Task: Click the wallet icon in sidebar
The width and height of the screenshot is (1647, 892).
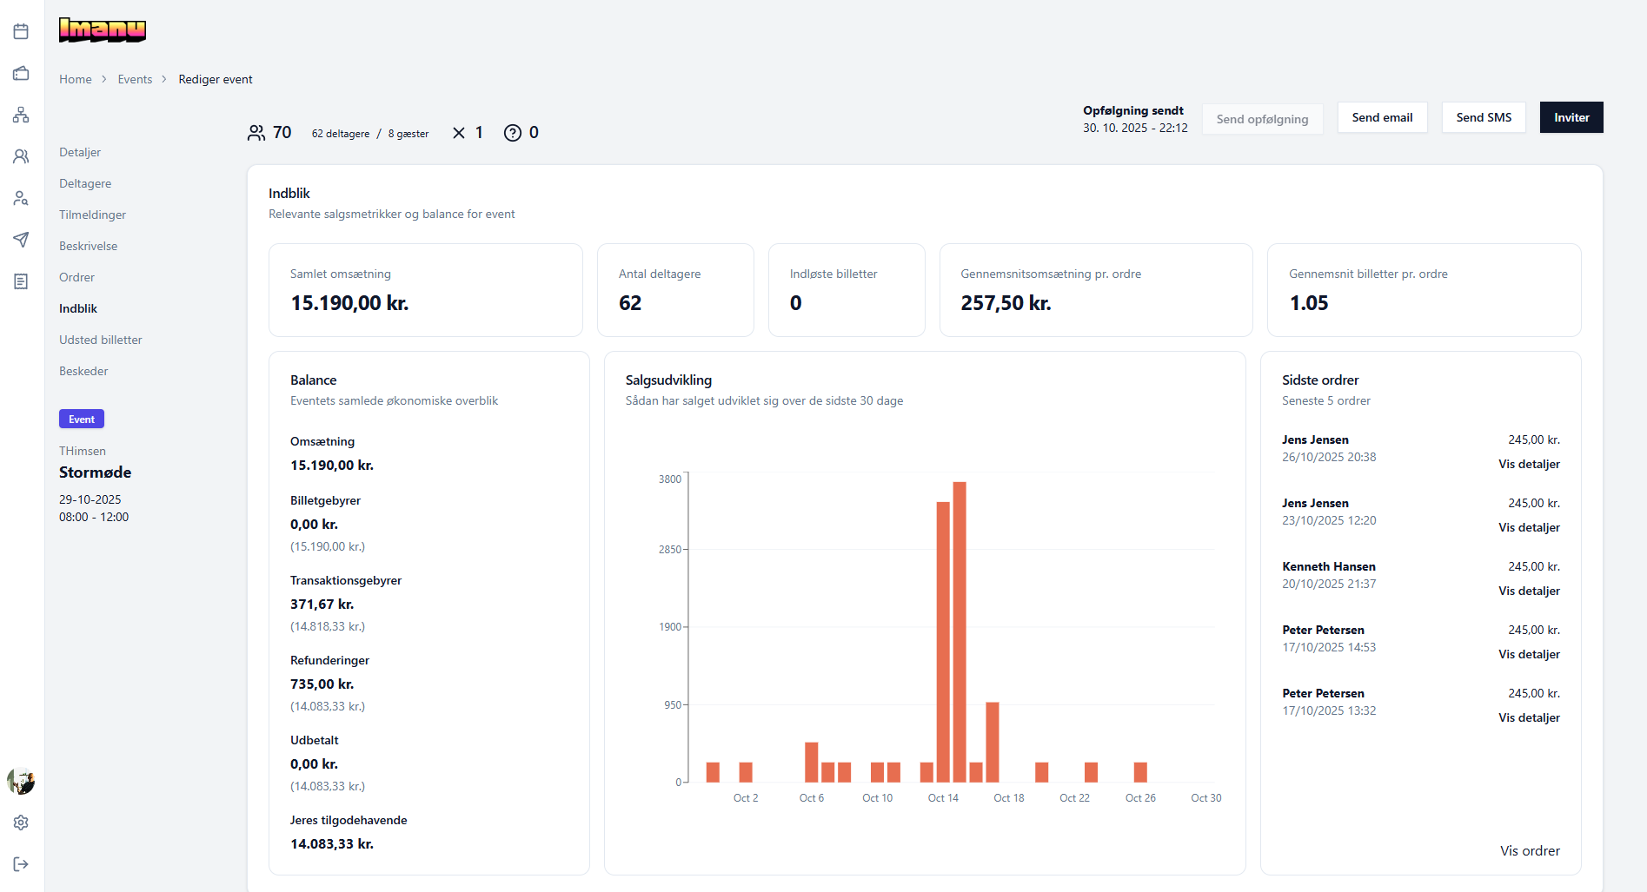Action: tap(21, 74)
